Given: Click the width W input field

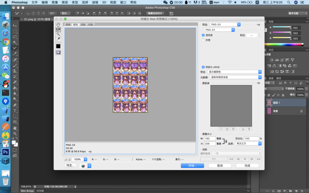Looking at the screenshot, I should coord(210,139).
